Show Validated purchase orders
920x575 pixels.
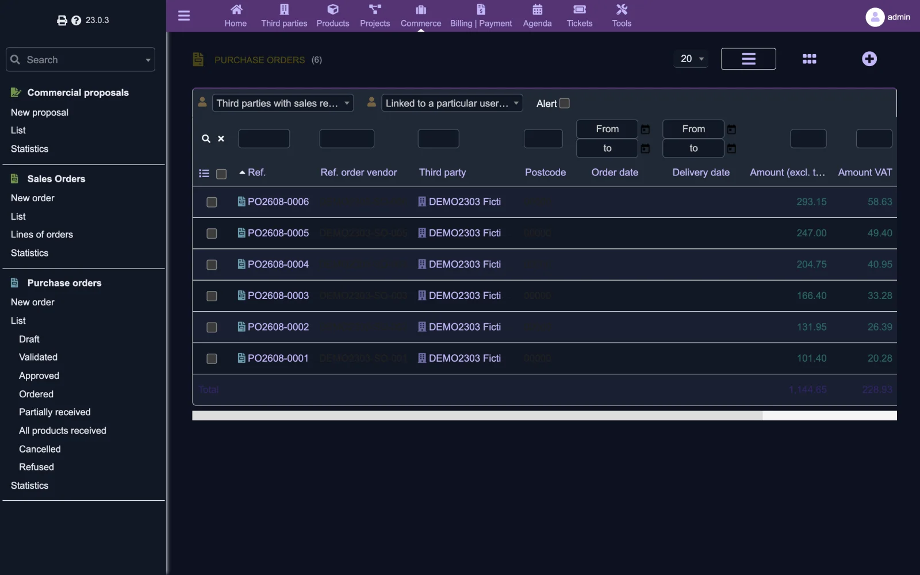click(x=38, y=358)
